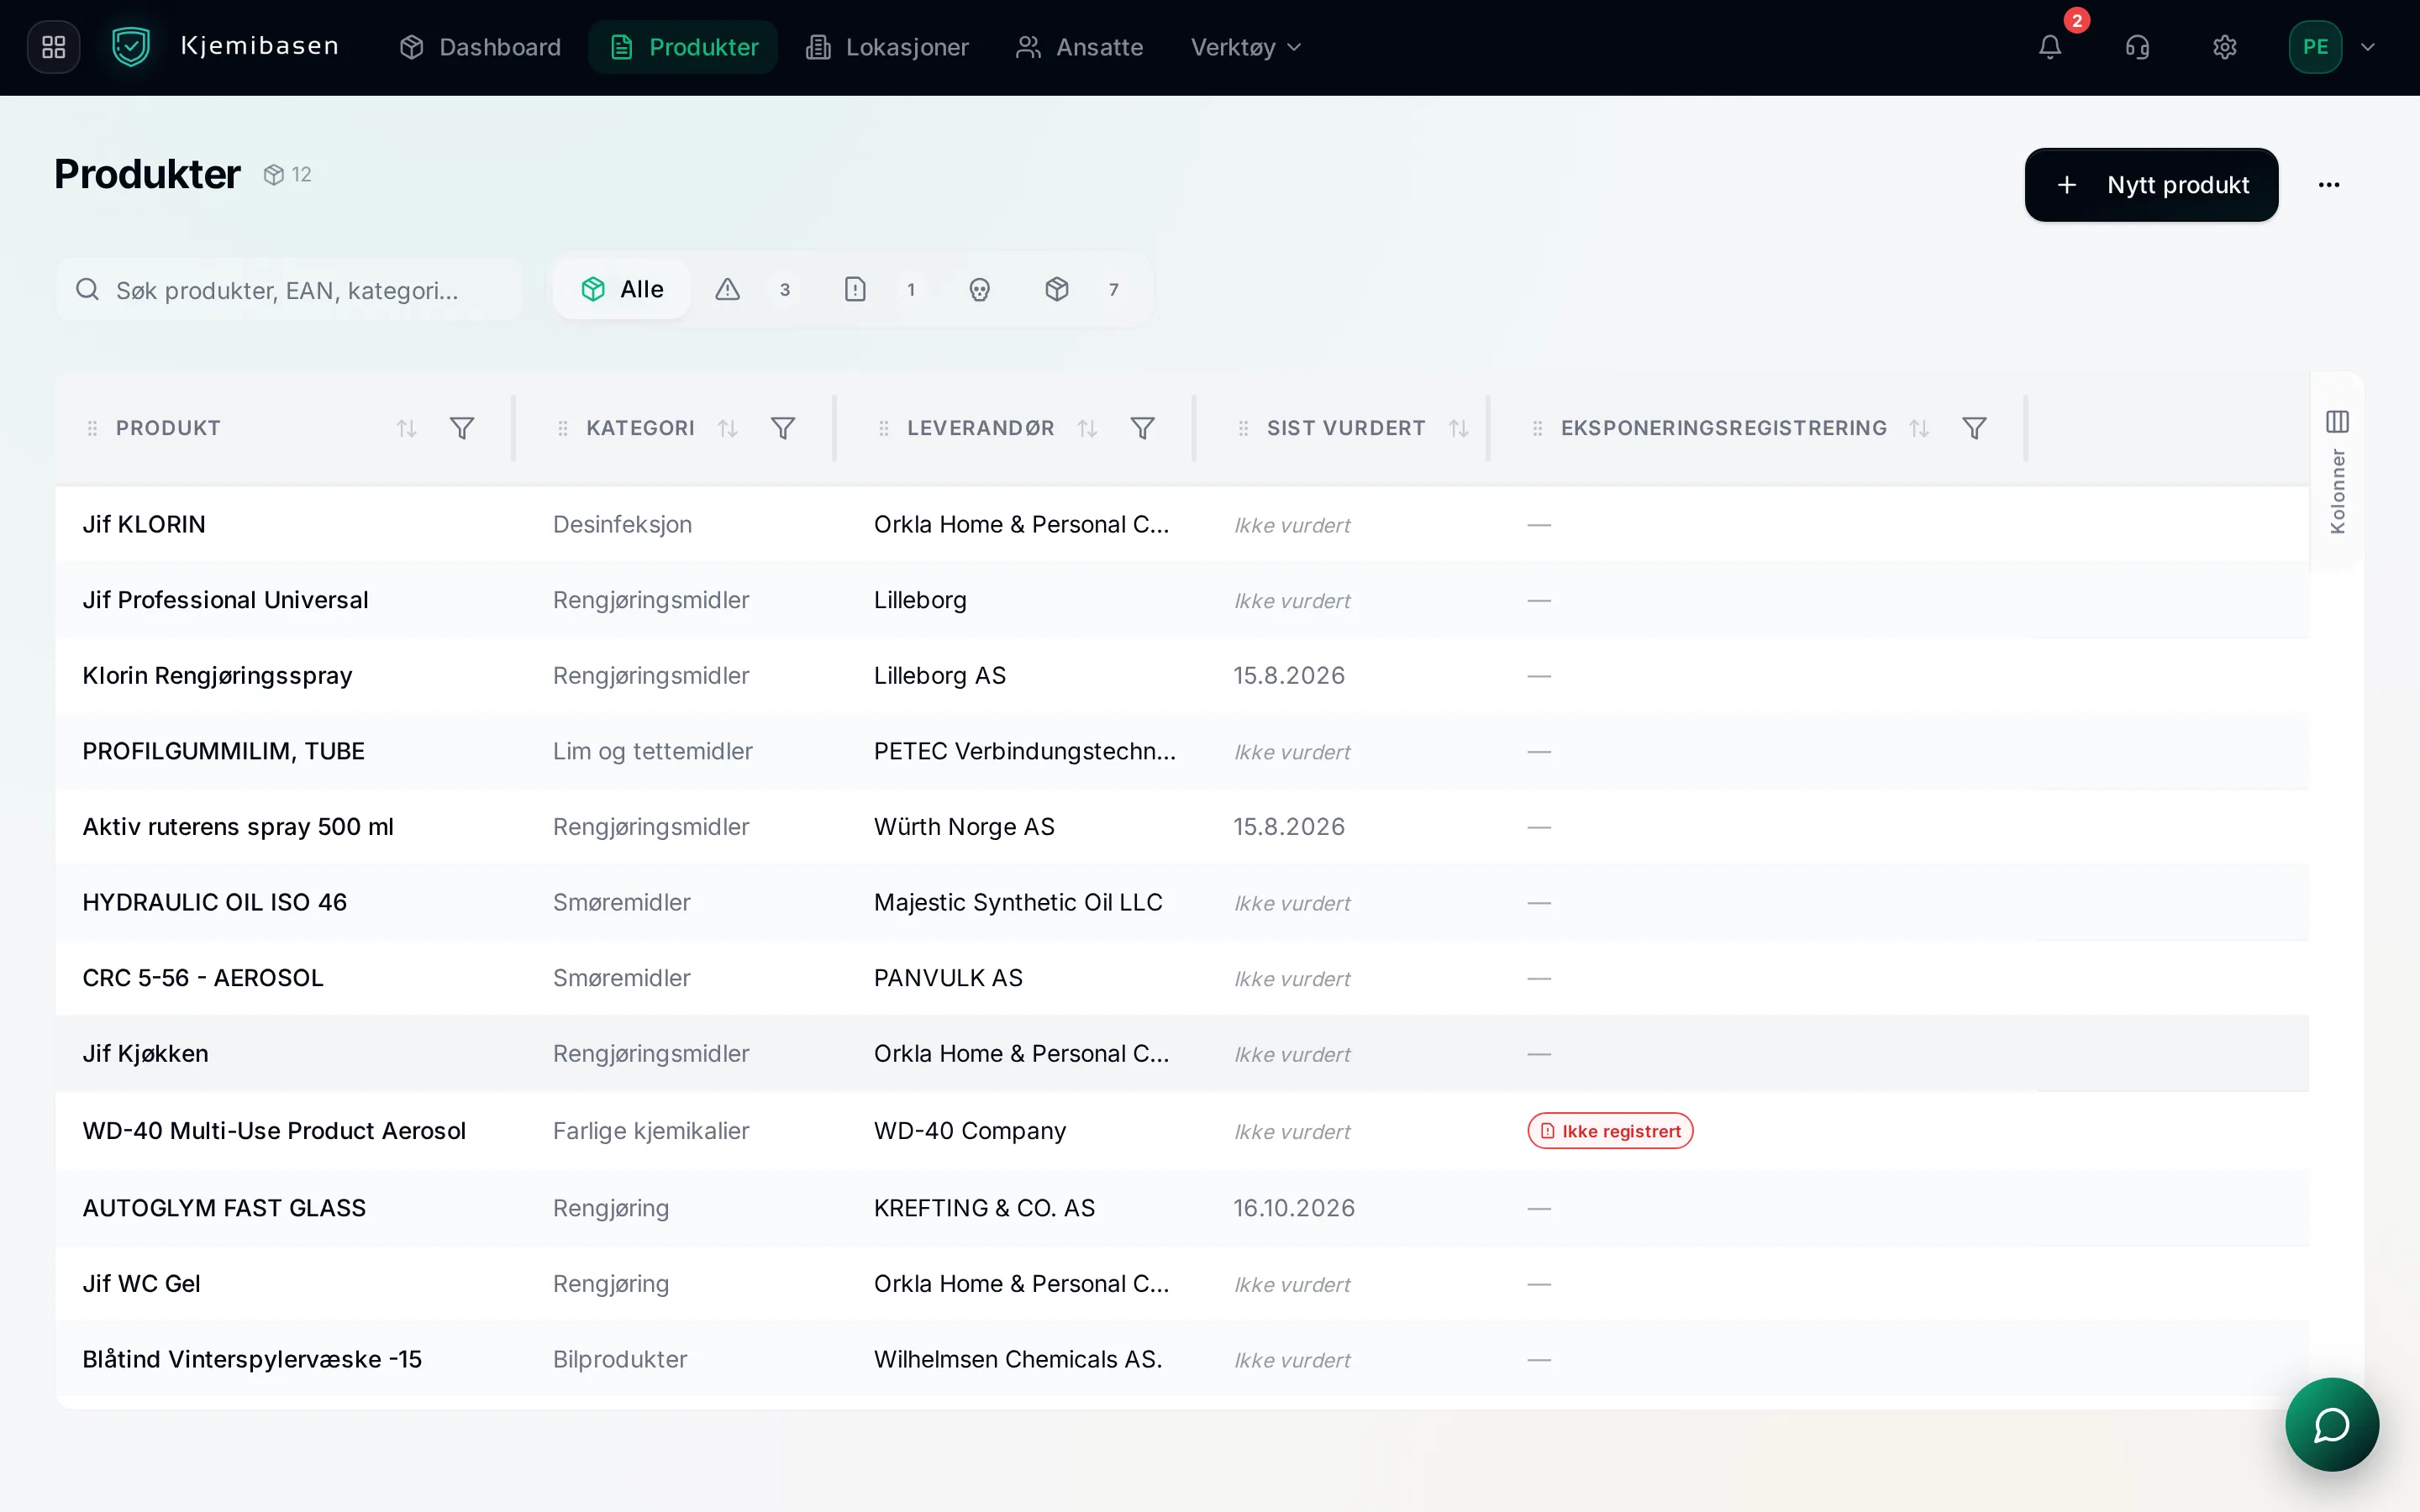Click the KREFTING & CO. AS supplier

point(984,1208)
